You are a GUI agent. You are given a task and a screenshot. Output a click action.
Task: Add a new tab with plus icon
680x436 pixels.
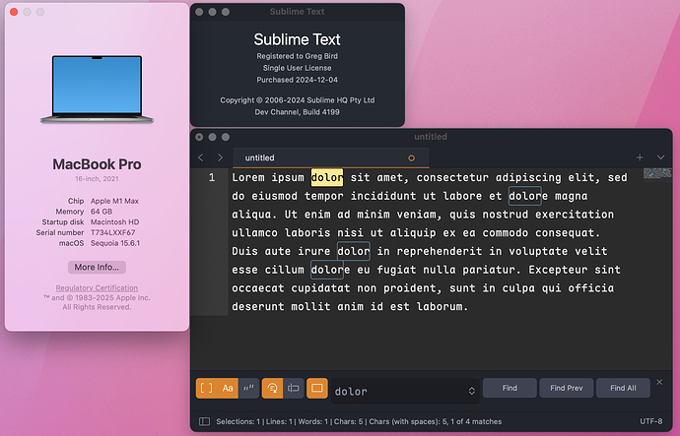coord(640,157)
